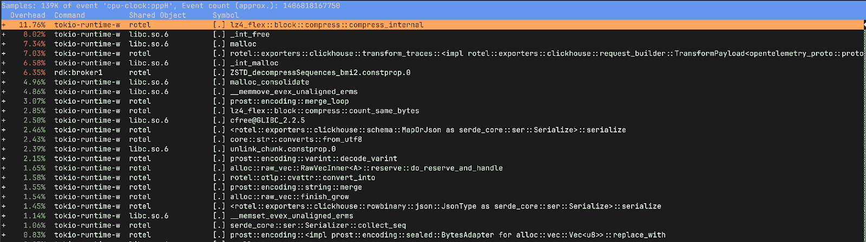Select the alloc::raw_vec::finish_grow symbol
The image size is (866, 242).
290,197
